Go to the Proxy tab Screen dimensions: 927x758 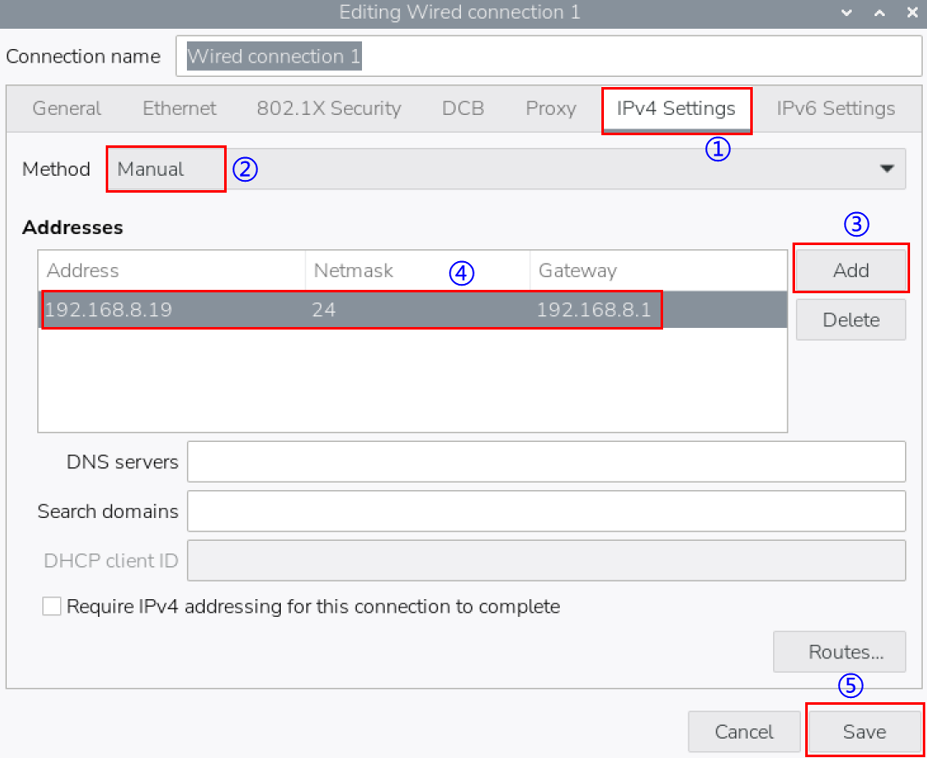551,109
